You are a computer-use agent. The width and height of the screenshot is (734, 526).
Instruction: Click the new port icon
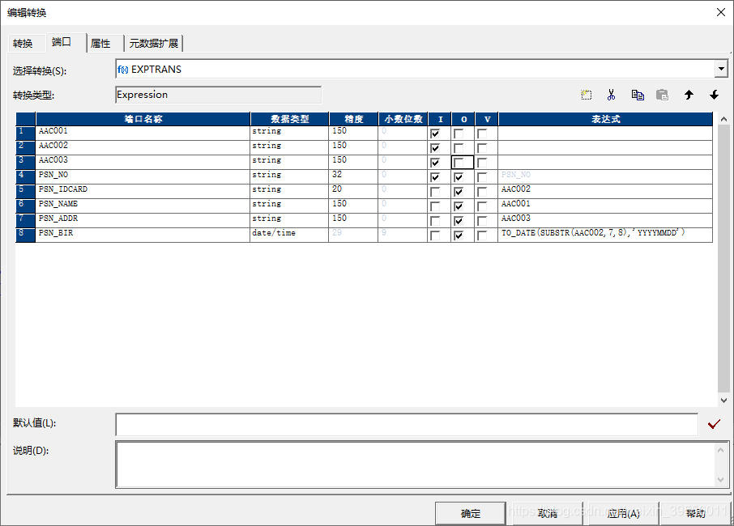click(586, 95)
